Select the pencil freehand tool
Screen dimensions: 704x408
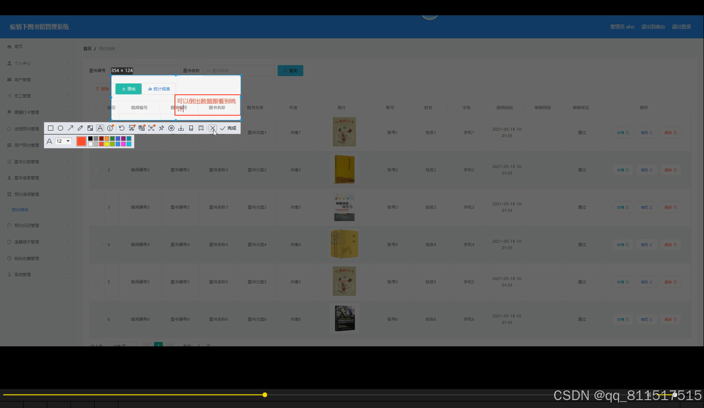click(80, 128)
